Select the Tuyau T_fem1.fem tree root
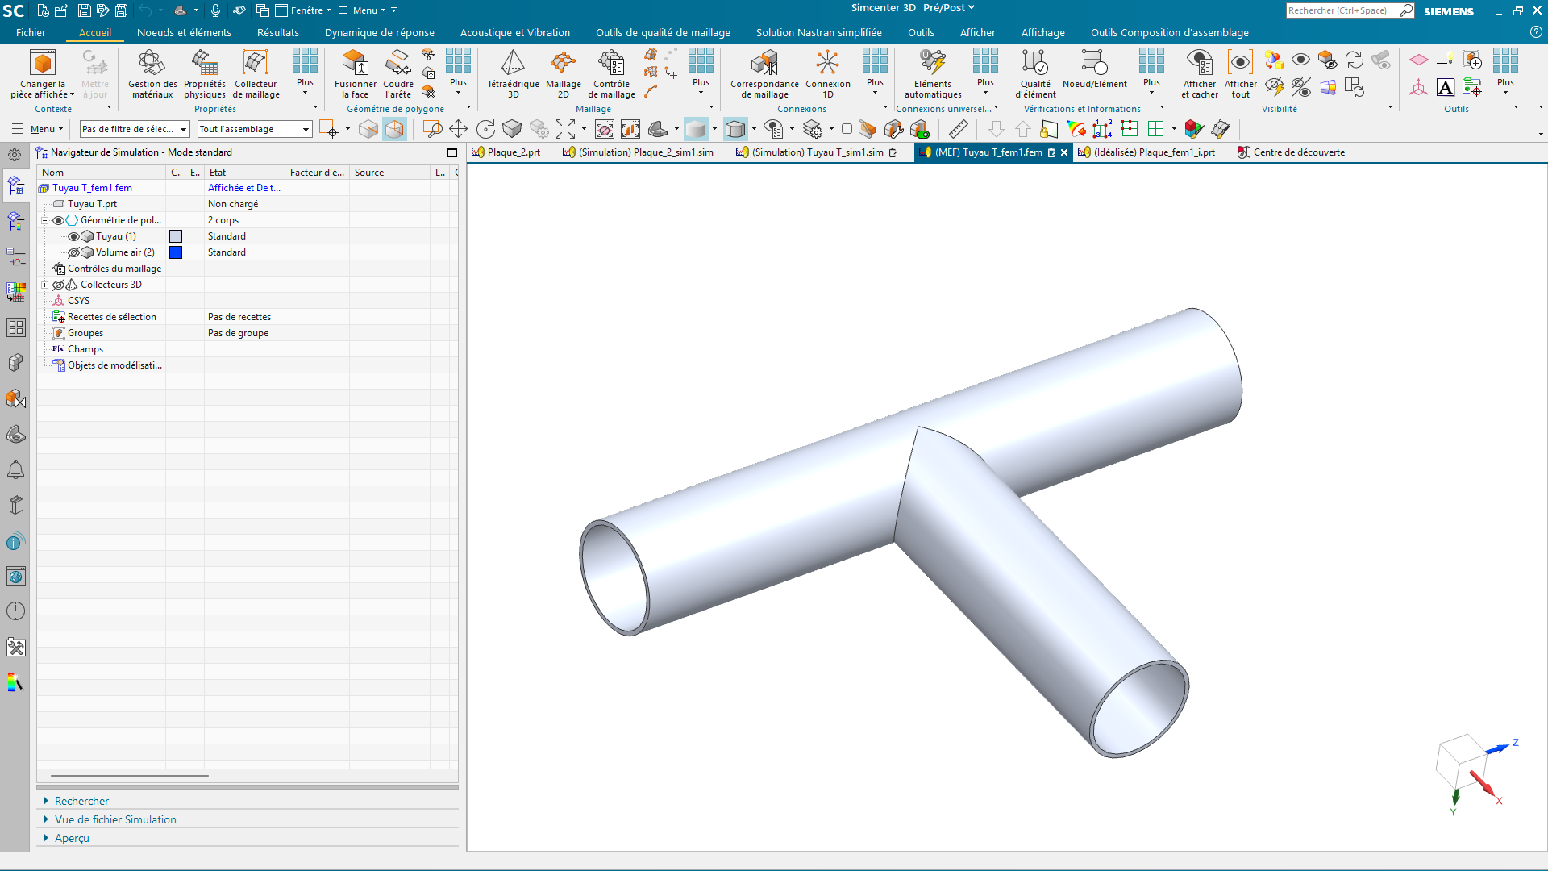Screen dimensions: 1548x871 [92, 188]
